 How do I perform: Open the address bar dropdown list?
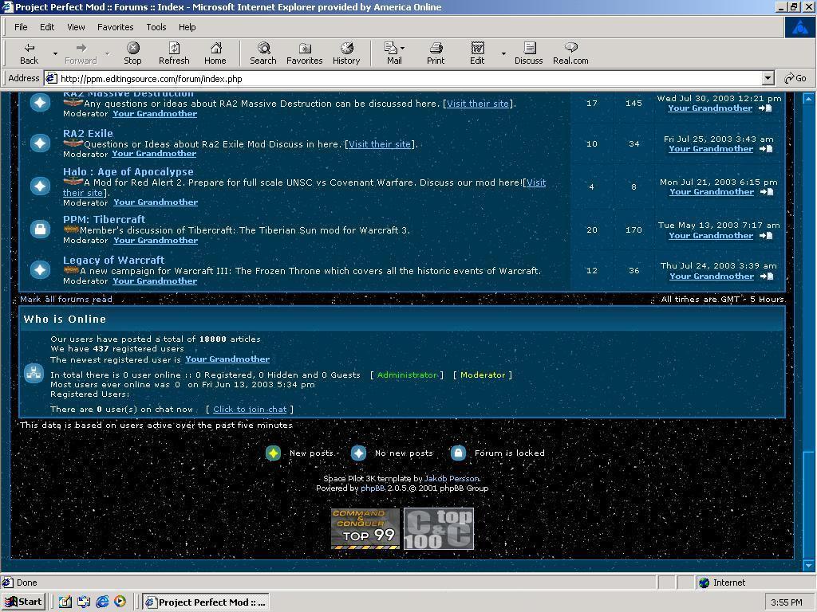tap(768, 79)
